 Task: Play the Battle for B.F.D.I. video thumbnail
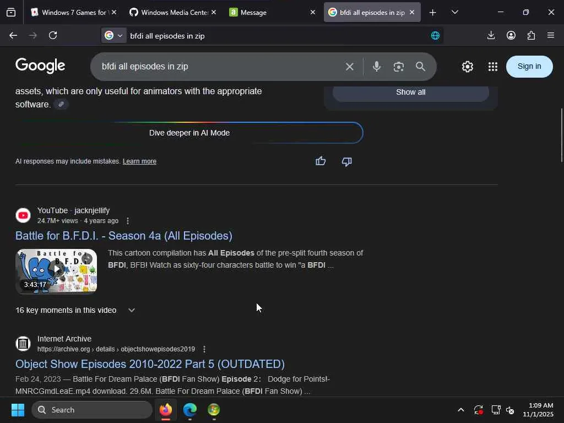[x=56, y=272]
